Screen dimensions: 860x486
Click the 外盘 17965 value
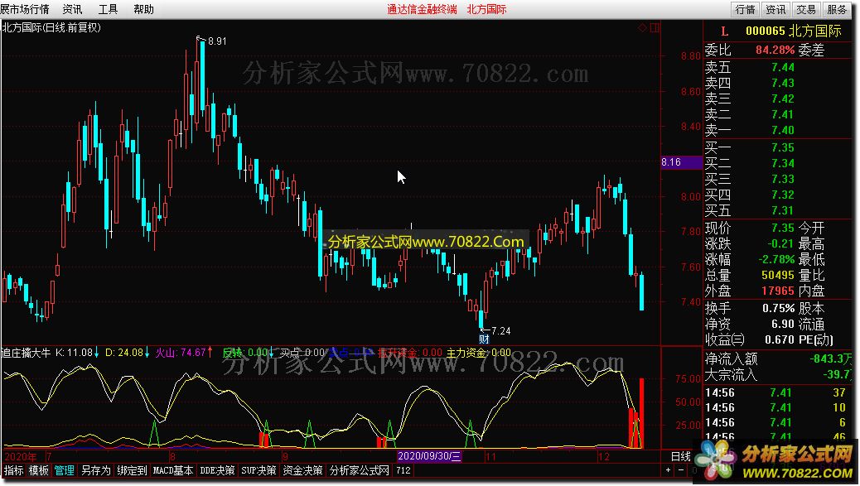tap(778, 291)
